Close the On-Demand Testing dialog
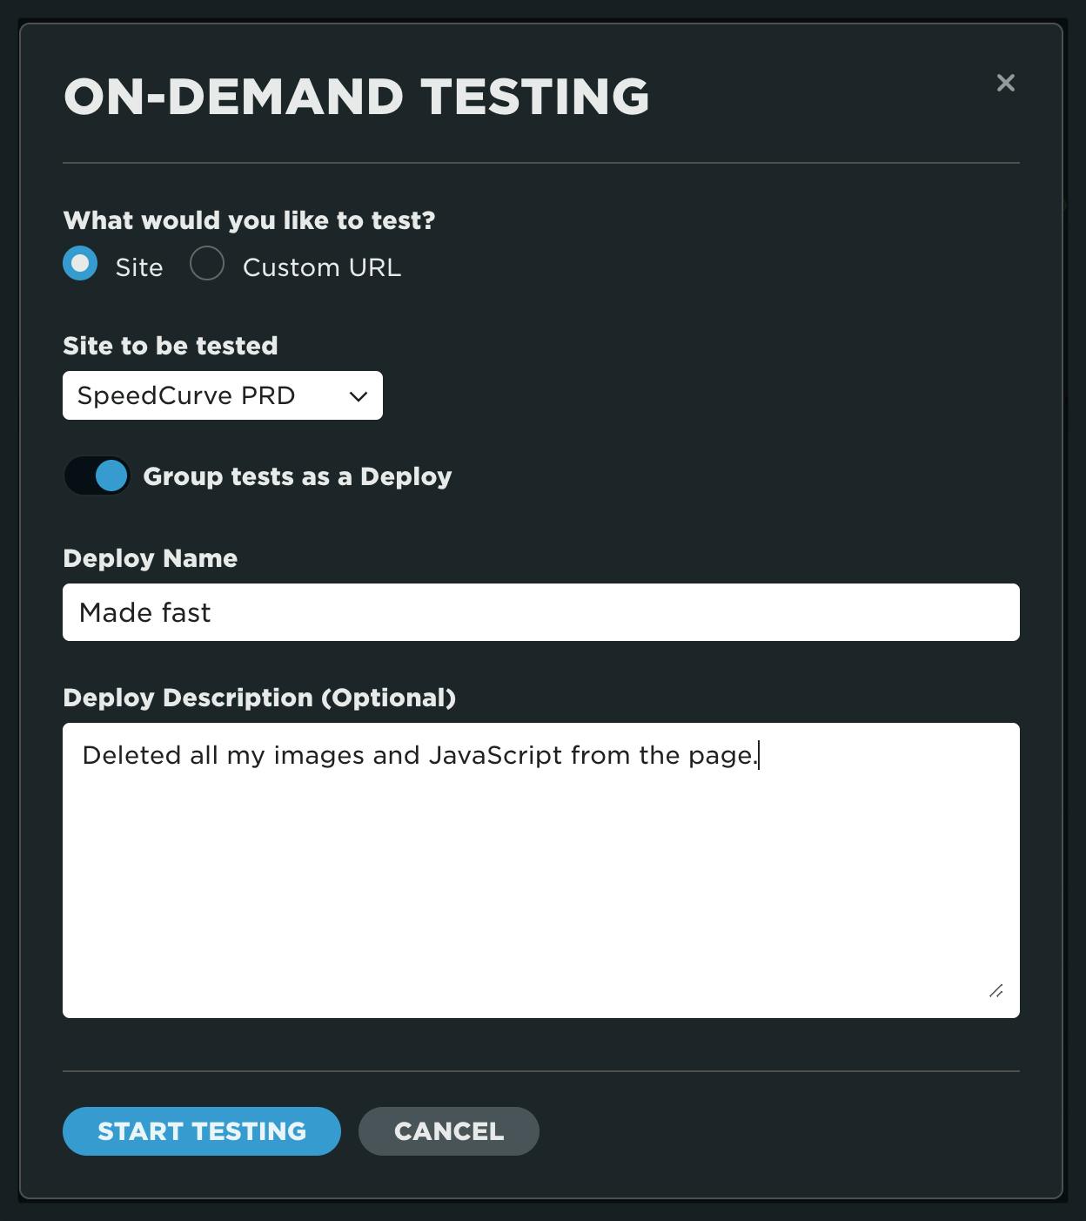Image resolution: width=1086 pixels, height=1221 pixels. pyautogui.click(x=1005, y=83)
